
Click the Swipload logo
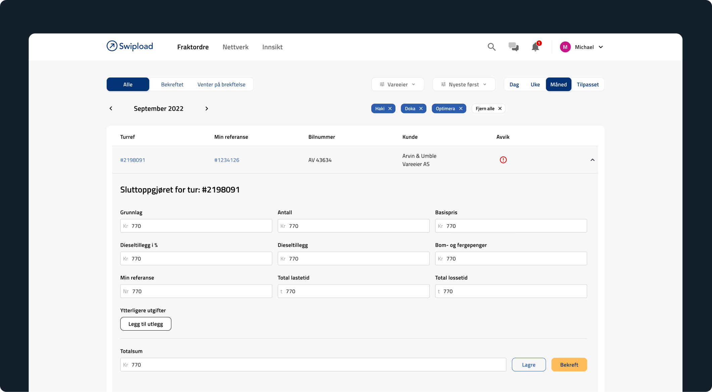(130, 46)
